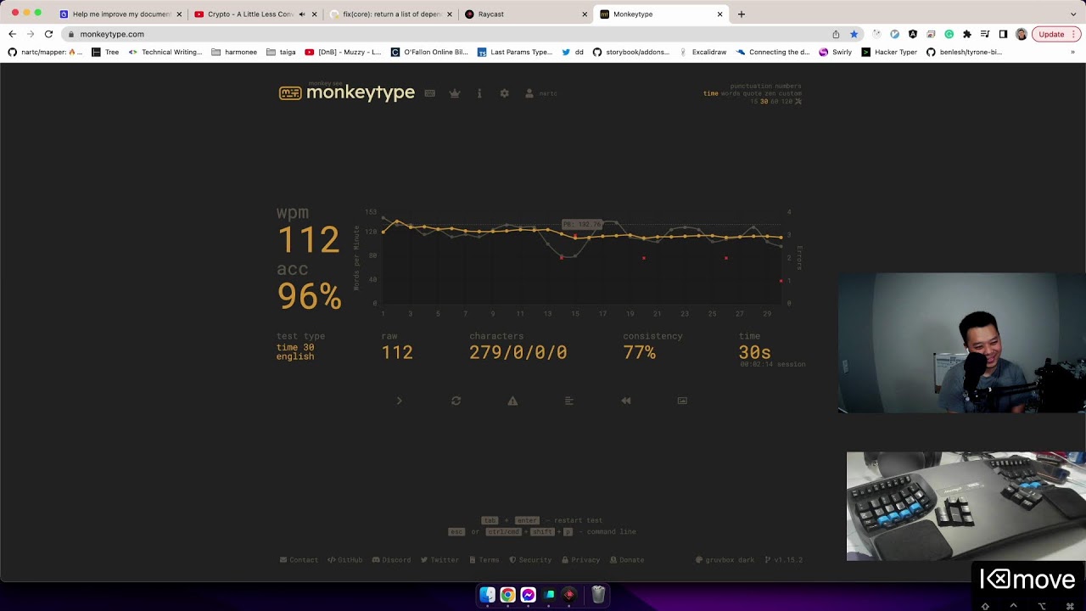
Task: Open the Privacy footer link
Action: [x=580, y=560]
